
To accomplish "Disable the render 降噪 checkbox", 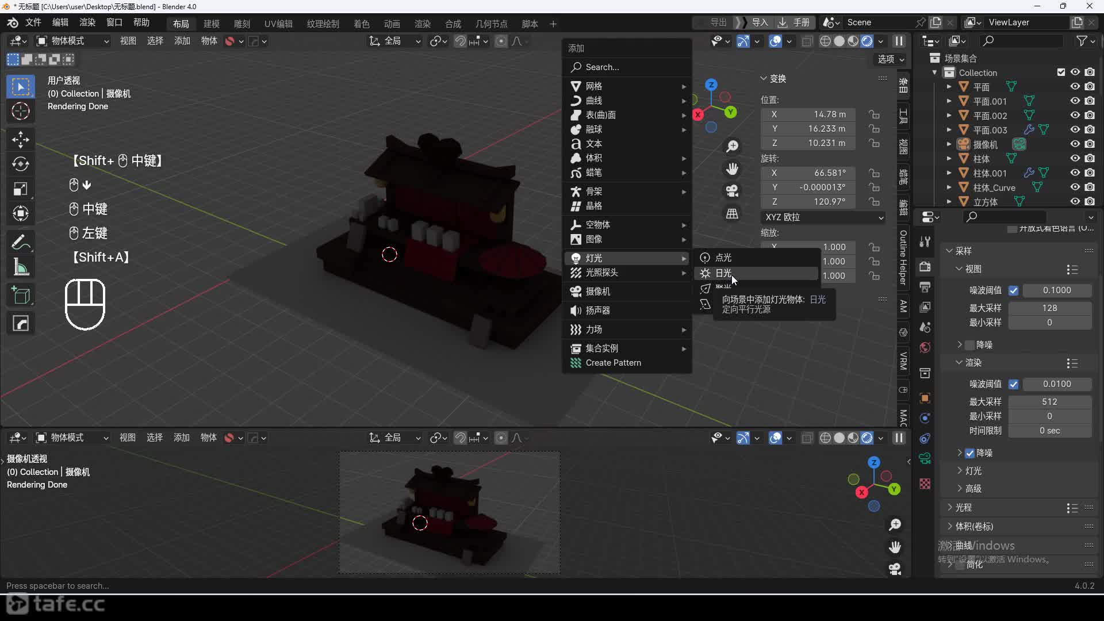I will point(970,453).
